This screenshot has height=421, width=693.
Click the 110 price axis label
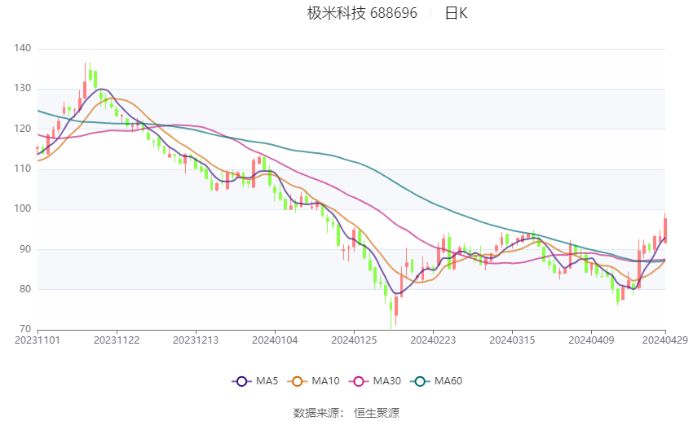(x=23, y=169)
